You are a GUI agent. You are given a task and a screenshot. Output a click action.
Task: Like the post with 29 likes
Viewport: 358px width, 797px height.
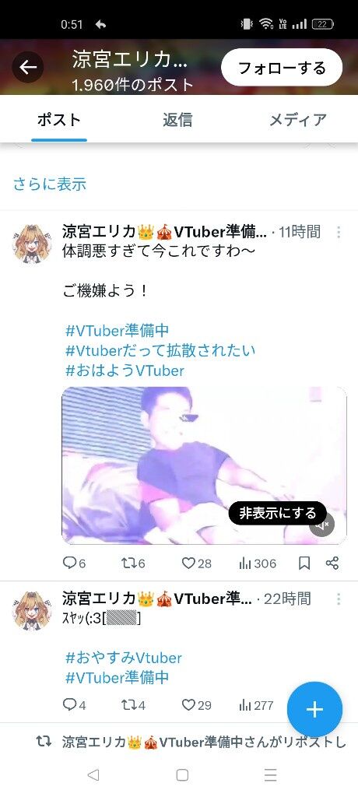196,705
